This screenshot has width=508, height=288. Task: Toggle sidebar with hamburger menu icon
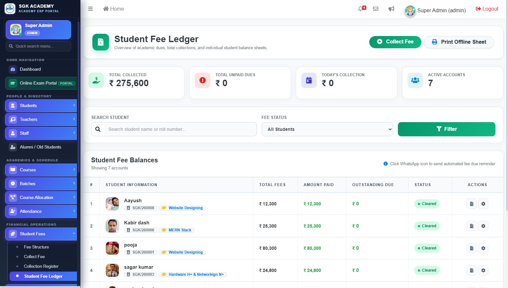pos(90,9)
